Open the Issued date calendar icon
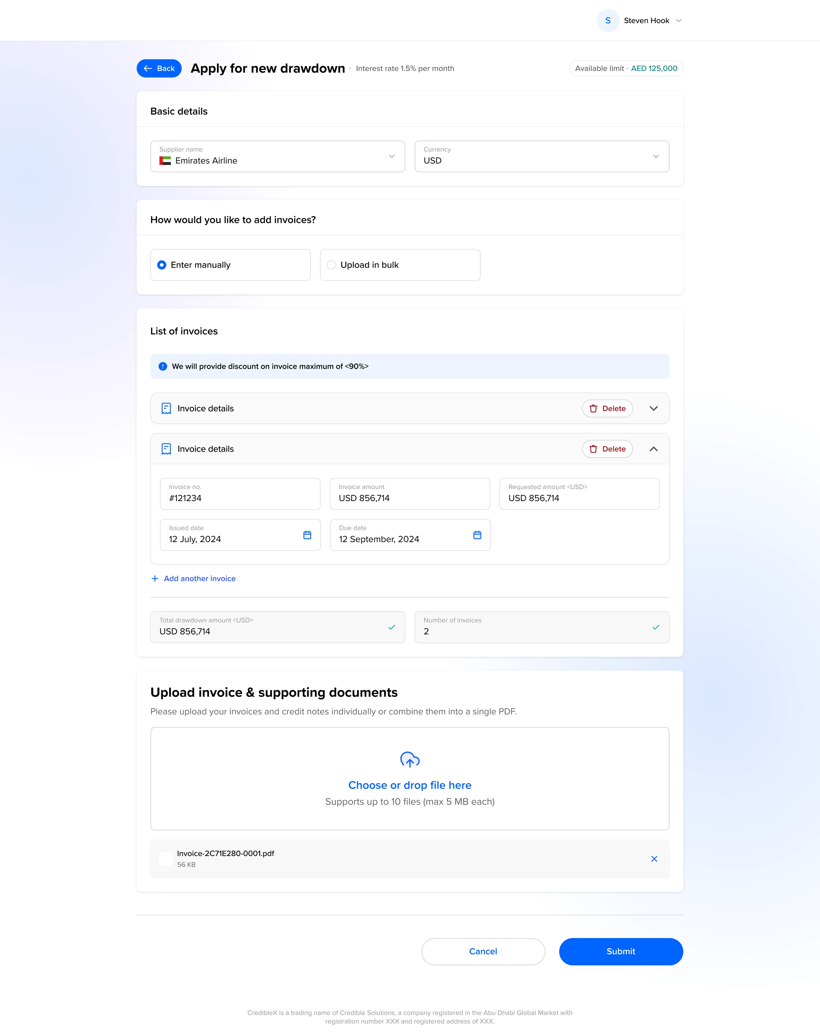The image size is (820, 1035). [x=307, y=535]
